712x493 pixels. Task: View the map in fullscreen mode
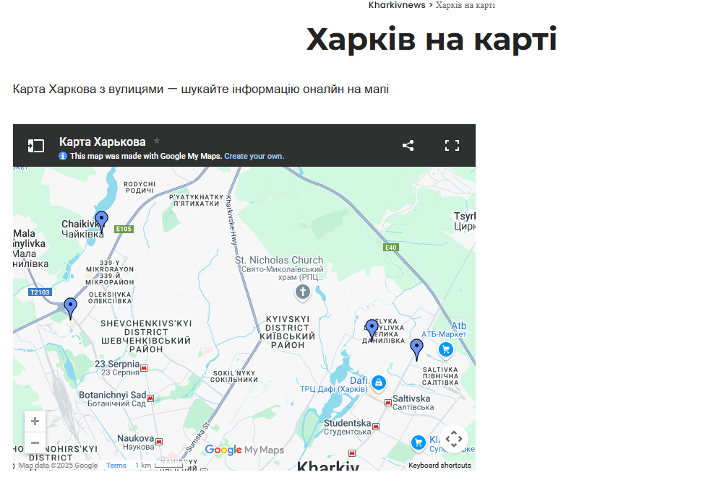point(452,146)
